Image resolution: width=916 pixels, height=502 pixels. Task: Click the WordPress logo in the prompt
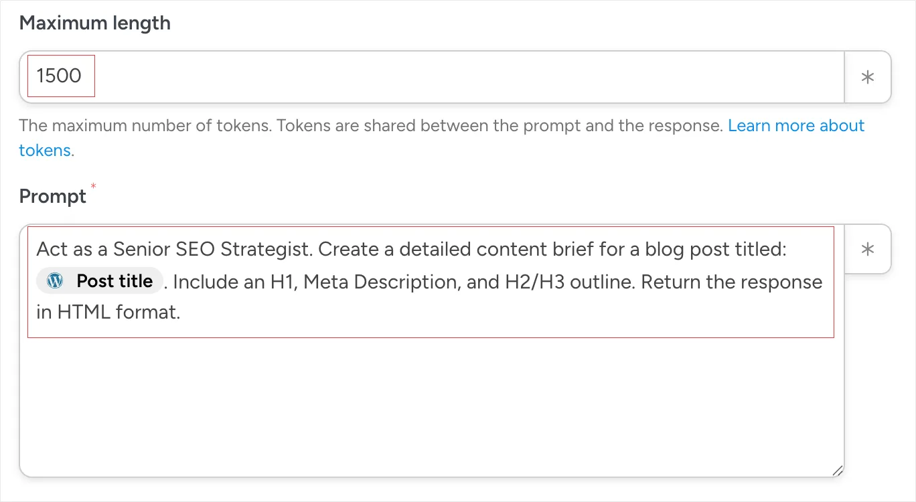(x=55, y=281)
